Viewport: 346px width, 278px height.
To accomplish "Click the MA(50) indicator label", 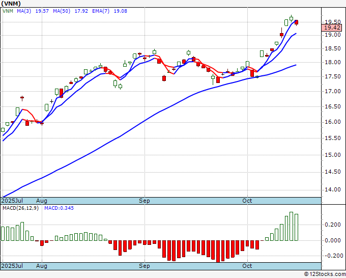I will pos(62,11).
